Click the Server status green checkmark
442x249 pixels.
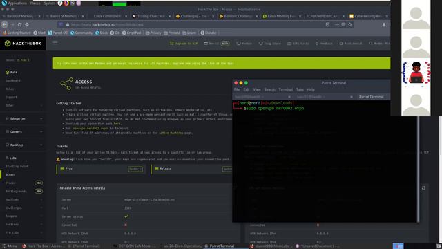pos(126,216)
